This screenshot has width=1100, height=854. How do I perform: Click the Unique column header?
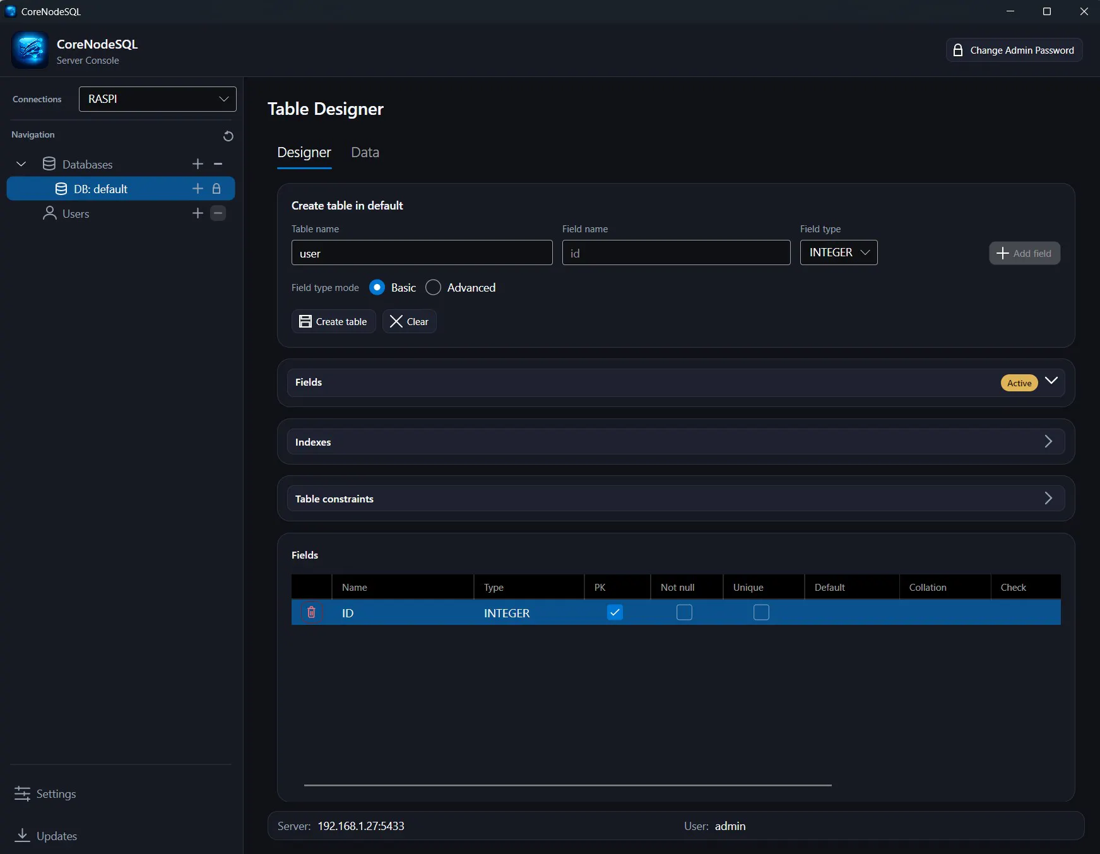tap(764, 587)
